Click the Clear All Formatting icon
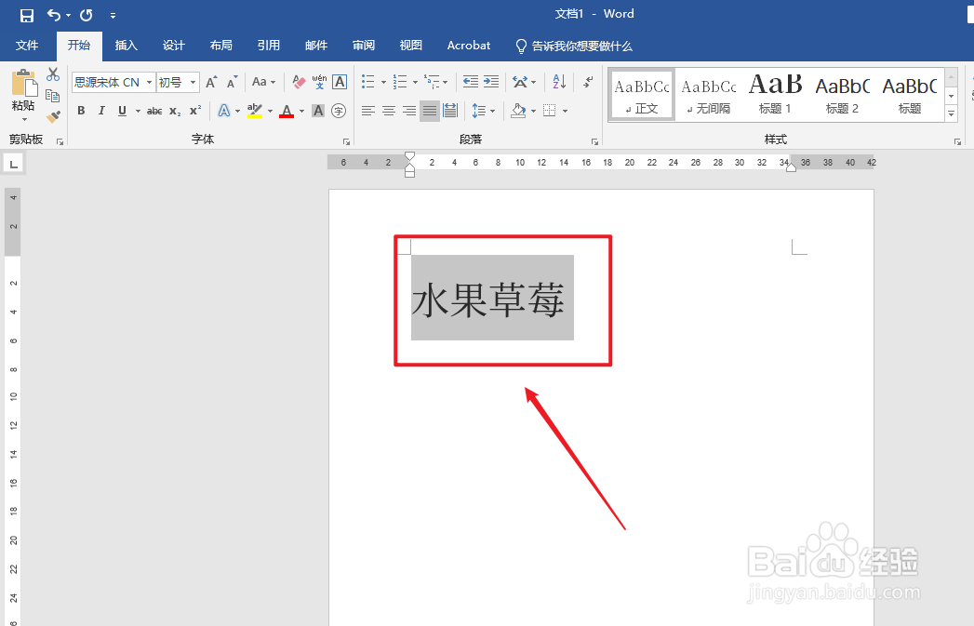 coord(298,82)
